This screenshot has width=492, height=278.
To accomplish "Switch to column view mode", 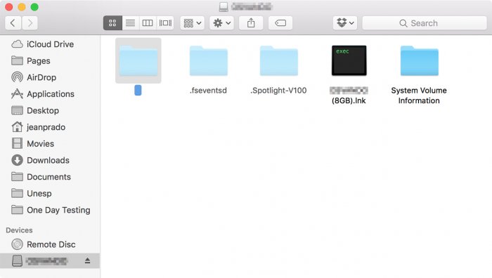I will (x=148, y=23).
